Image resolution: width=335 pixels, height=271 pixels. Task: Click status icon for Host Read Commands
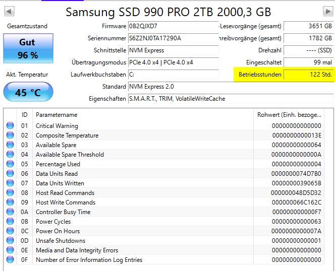(x=10, y=193)
